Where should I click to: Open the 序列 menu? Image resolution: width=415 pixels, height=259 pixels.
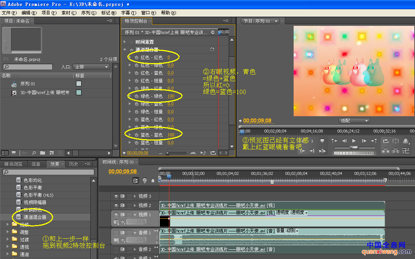coord(89,13)
